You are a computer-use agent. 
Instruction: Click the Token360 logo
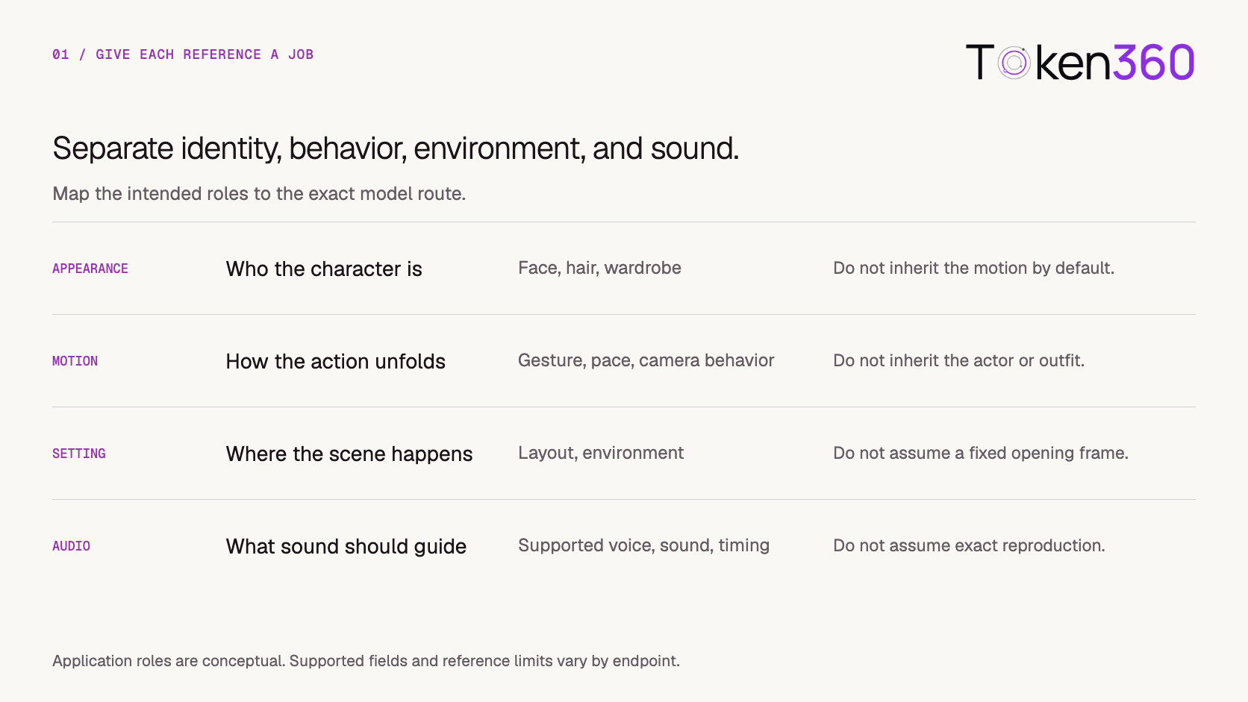pyautogui.click(x=1080, y=62)
